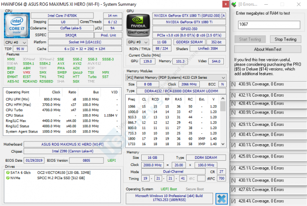Click the 11 GB GPU memory field
Image resolution: width=307 pixels, height=206 pixels.
coord(162,42)
